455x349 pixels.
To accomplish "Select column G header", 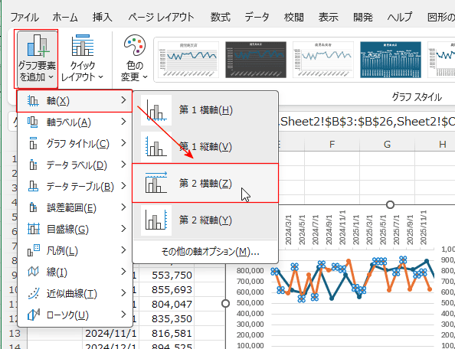I will tap(387, 144).
